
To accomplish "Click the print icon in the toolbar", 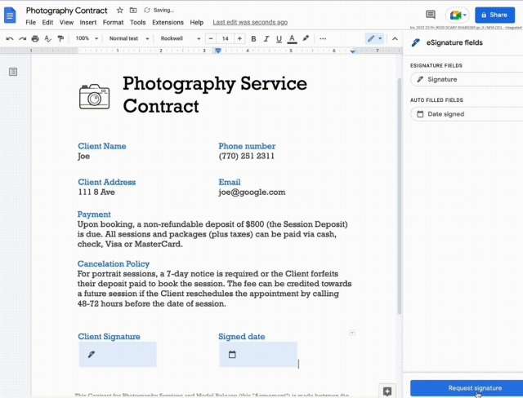I will (x=36, y=38).
